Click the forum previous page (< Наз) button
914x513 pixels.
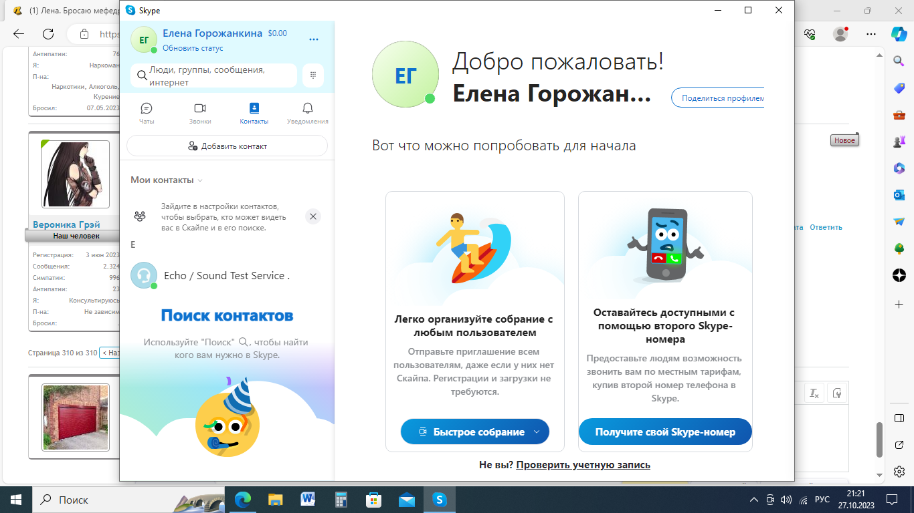110,352
